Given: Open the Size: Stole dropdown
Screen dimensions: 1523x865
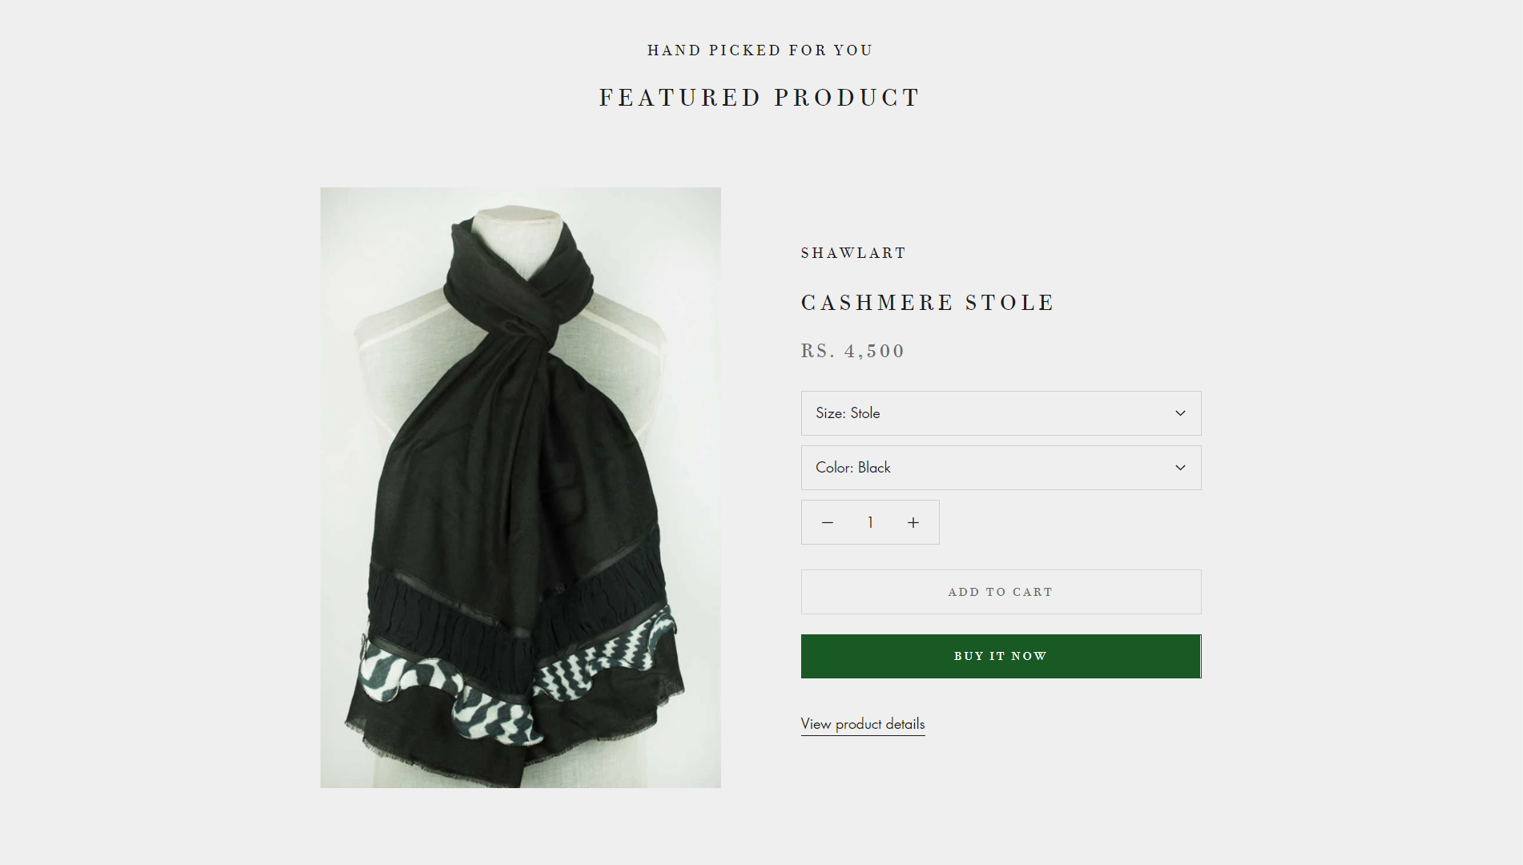Looking at the screenshot, I should (x=1001, y=413).
